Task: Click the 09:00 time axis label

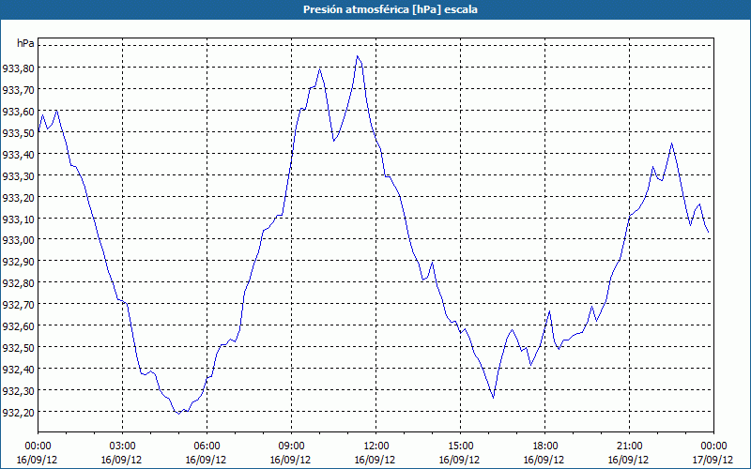Action: (x=291, y=446)
